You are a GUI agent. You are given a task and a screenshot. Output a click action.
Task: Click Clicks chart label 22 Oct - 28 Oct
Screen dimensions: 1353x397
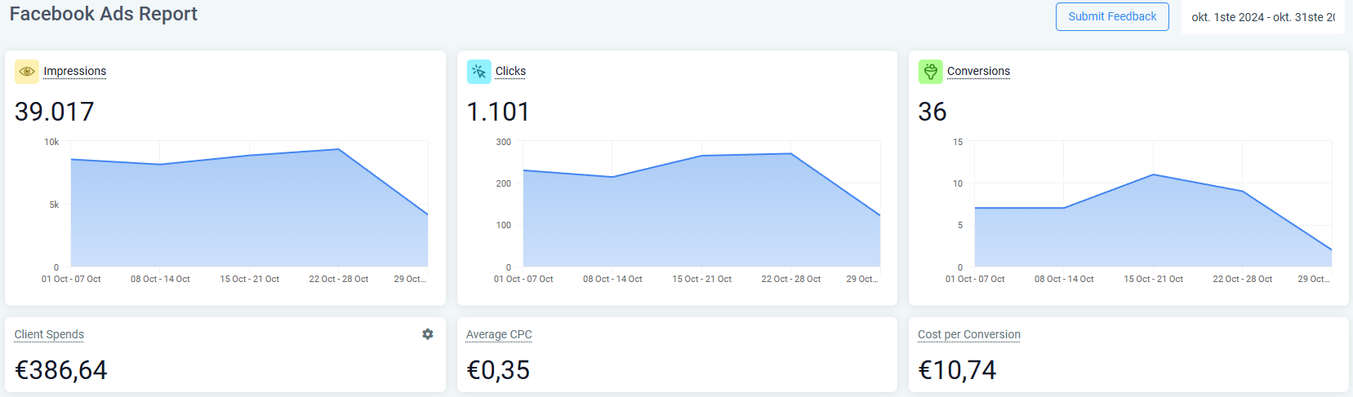[x=791, y=279]
